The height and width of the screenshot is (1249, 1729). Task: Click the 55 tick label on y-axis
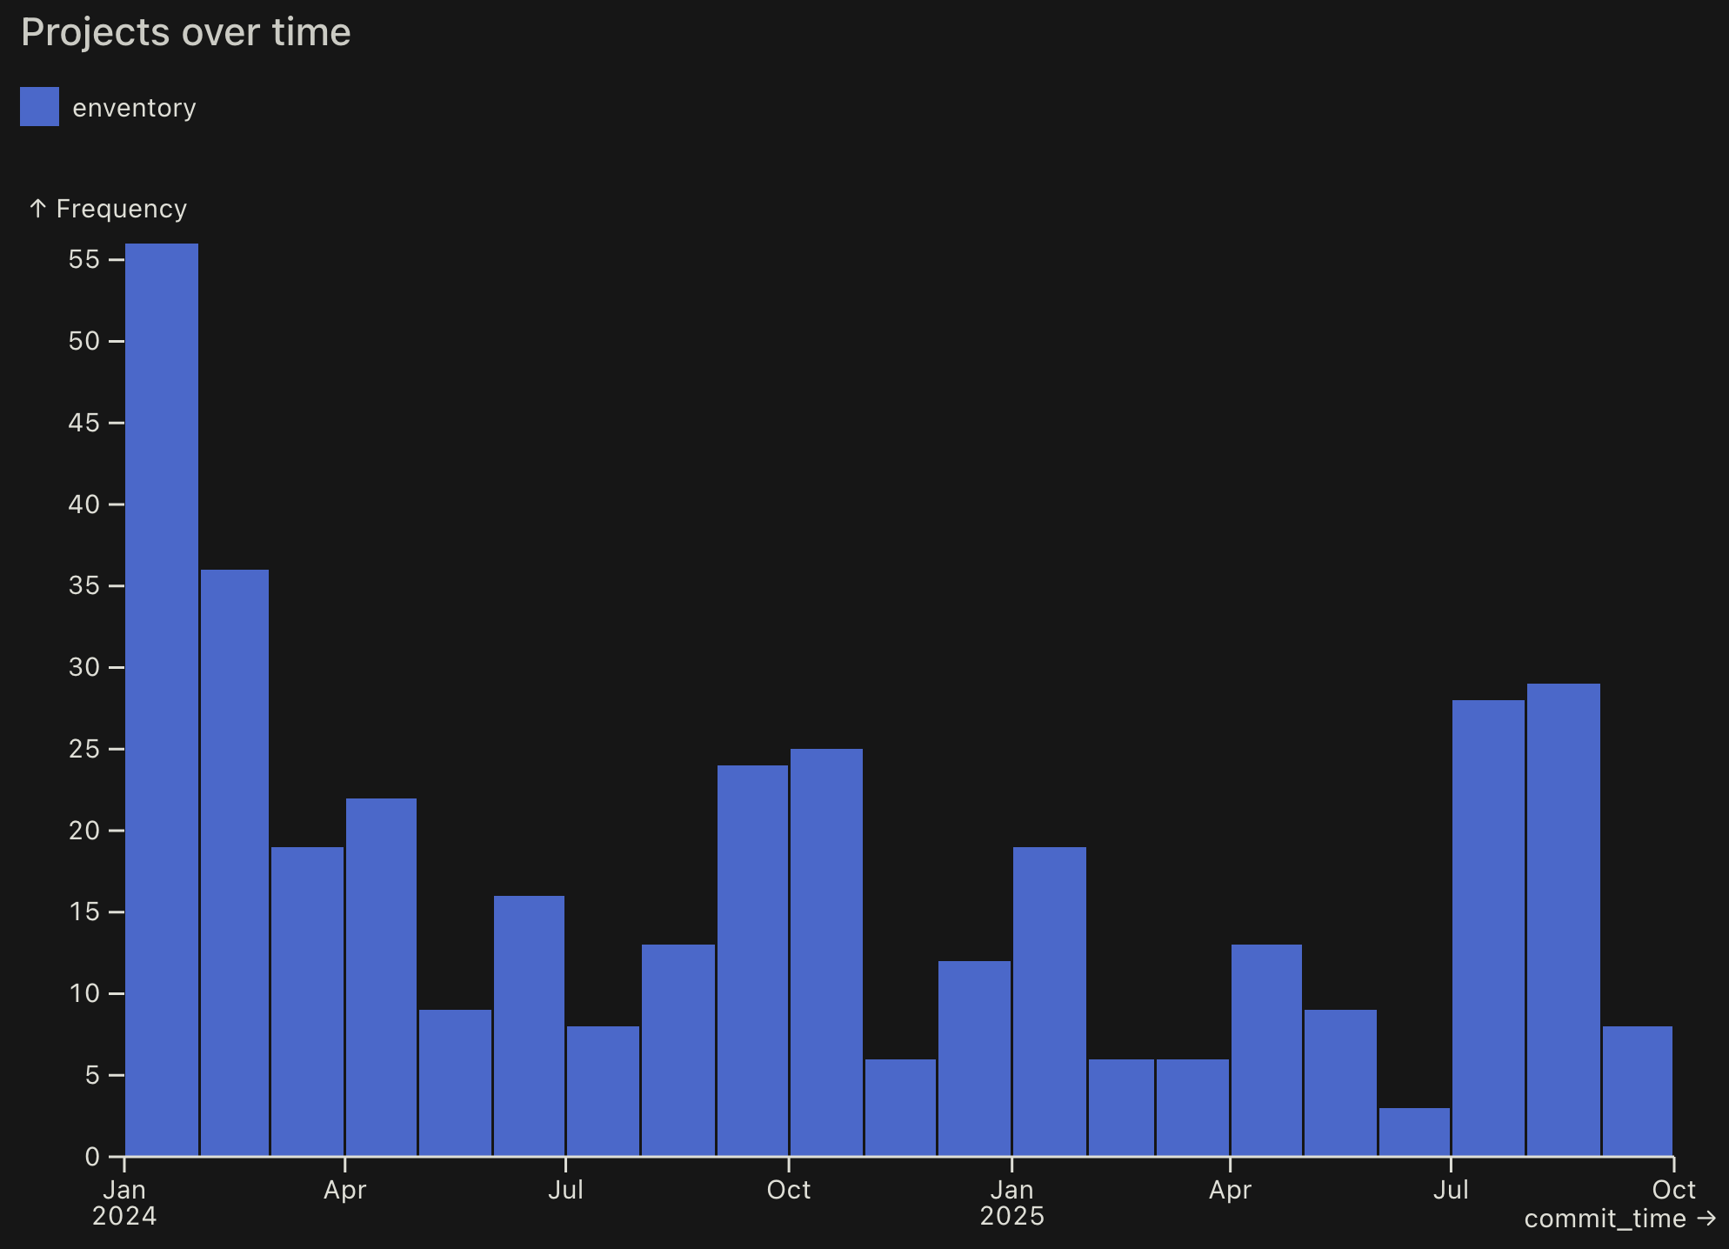[84, 259]
